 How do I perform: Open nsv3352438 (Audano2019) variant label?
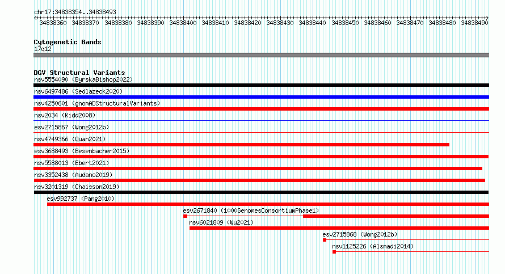tap(73, 175)
